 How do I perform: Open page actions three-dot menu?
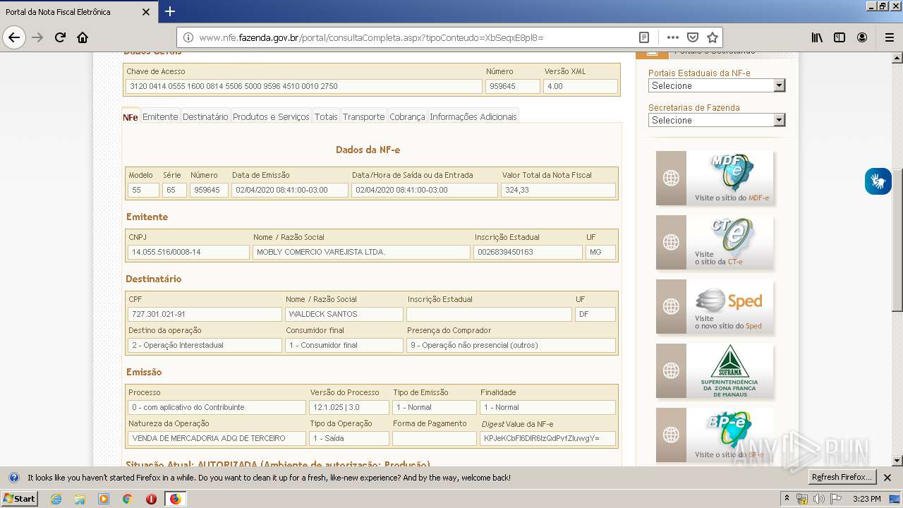(672, 37)
